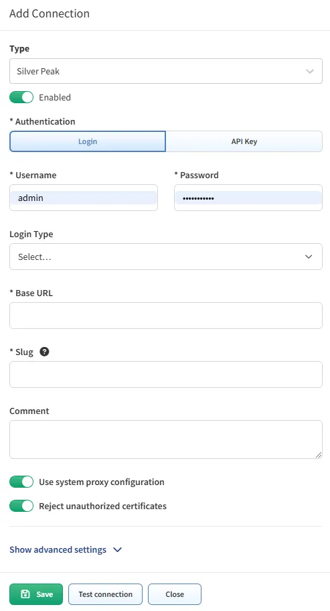Click the Close button
330x611 pixels.
tap(175, 594)
